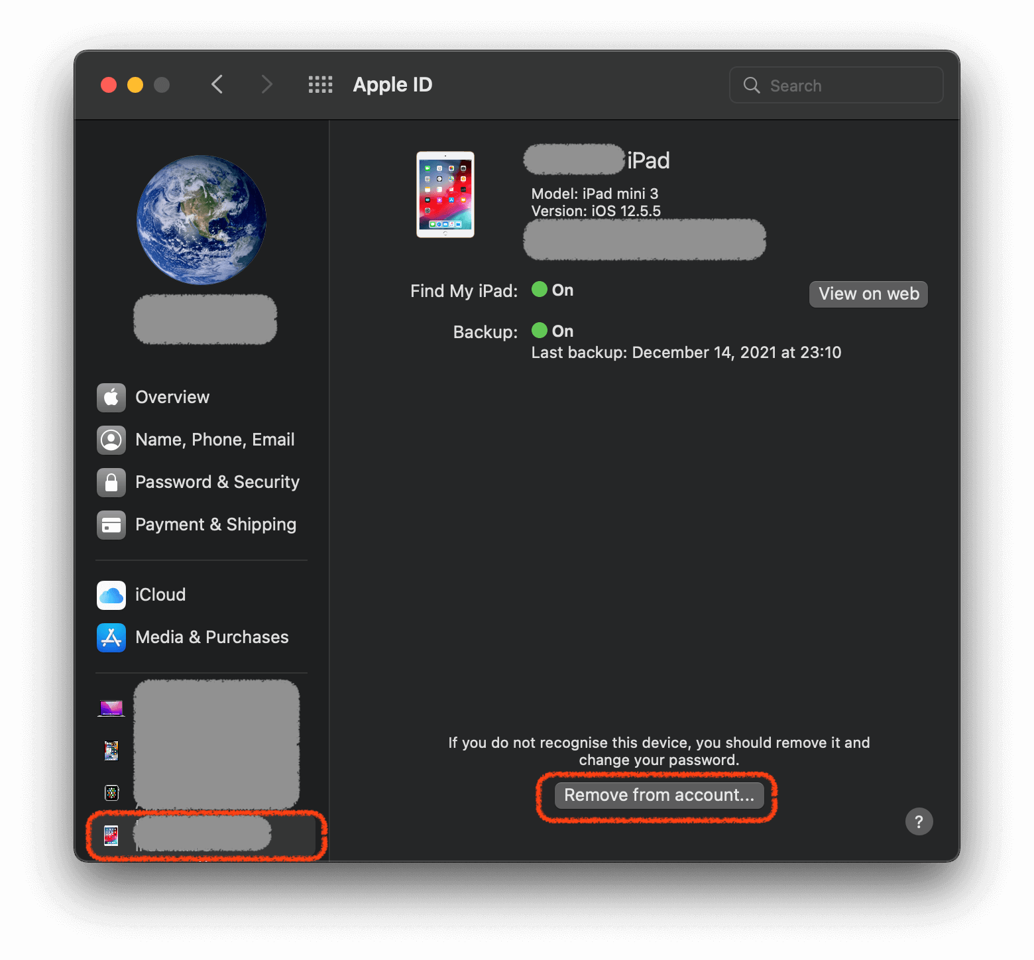Go forward with the right chevron

pyautogui.click(x=266, y=85)
